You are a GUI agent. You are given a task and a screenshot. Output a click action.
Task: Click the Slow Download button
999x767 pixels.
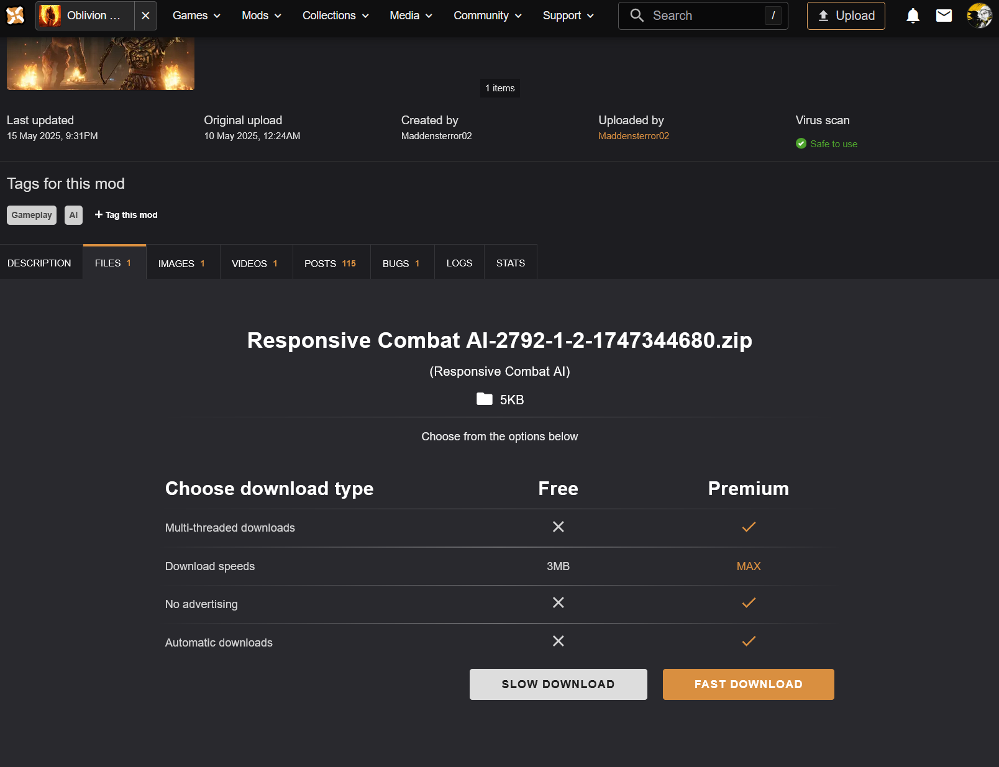click(x=558, y=684)
